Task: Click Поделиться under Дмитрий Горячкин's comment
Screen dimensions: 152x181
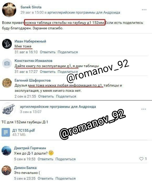Action: pyautogui.click(x=65, y=159)
